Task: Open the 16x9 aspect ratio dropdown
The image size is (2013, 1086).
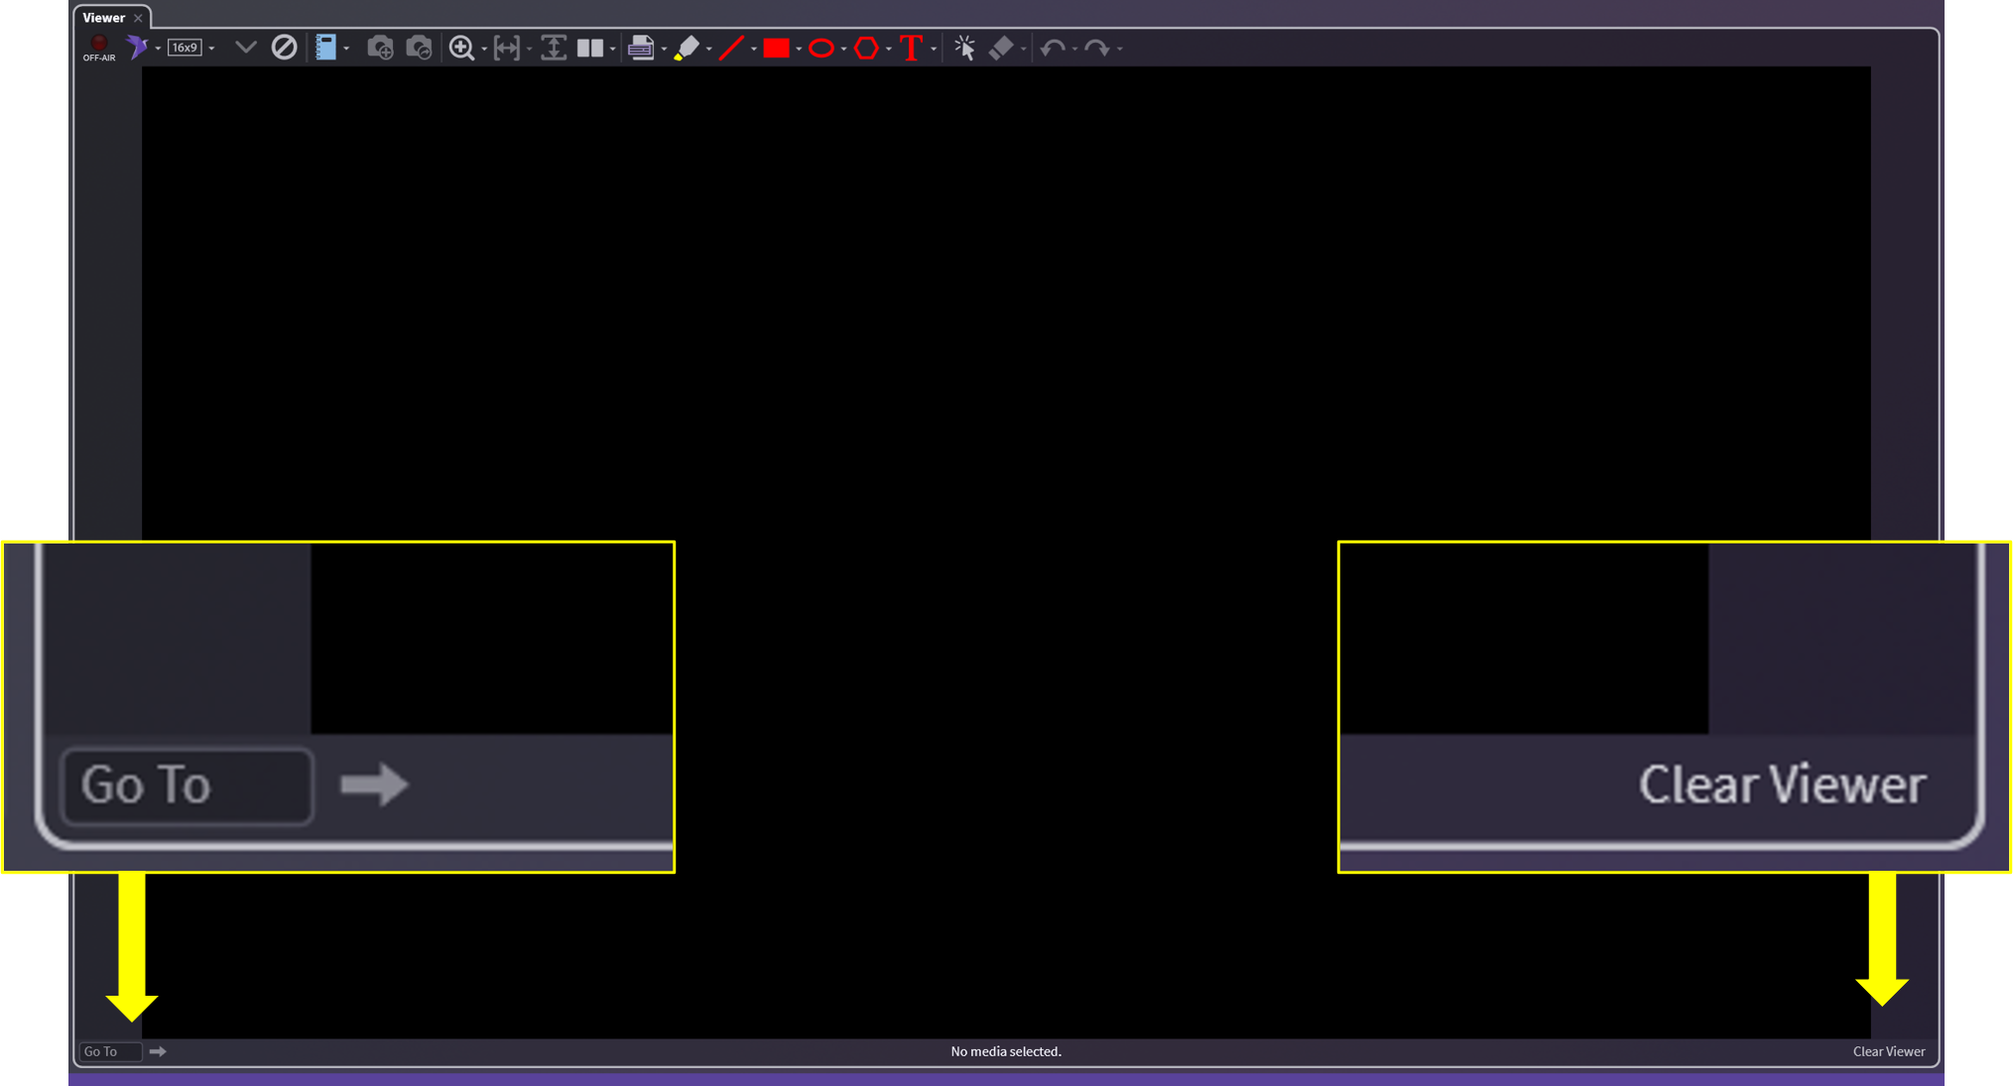Action: (211, 48)
